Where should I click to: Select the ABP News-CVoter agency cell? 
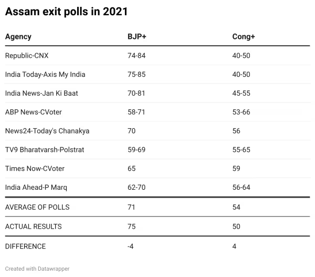click(x=33, y=112)
